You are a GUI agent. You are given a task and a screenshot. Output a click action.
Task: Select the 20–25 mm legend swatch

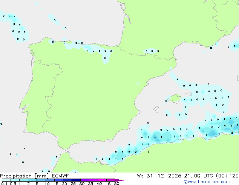(x=67, y=180)
